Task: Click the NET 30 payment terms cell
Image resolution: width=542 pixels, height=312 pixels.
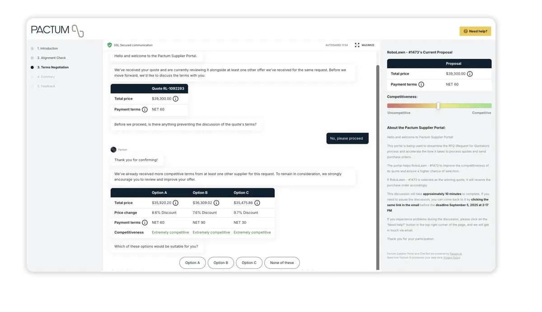Action: 240,222
